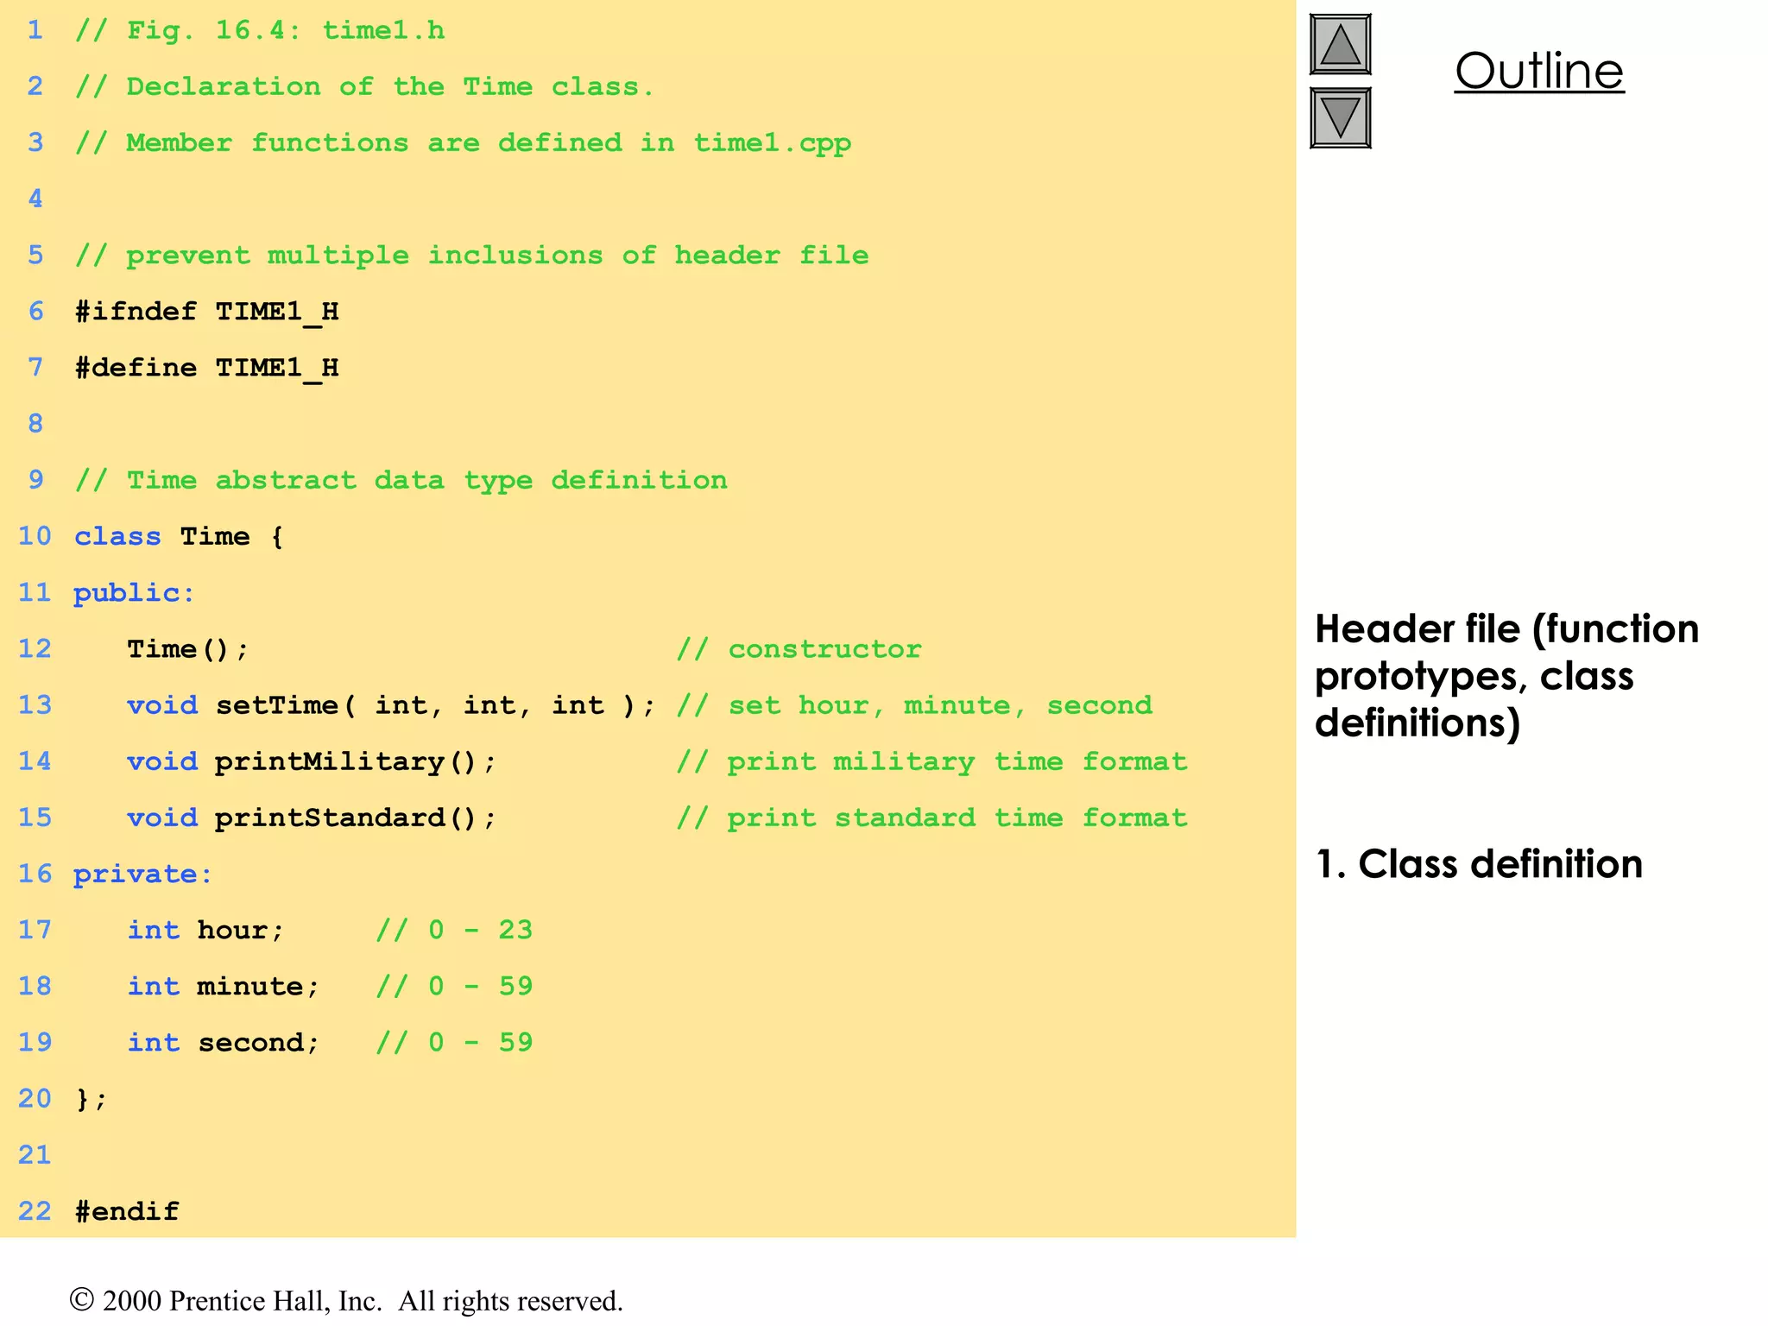Select the 'void printMilitary();' prototype
This screenshot has height=1326, width=1768.
(312, 761)
